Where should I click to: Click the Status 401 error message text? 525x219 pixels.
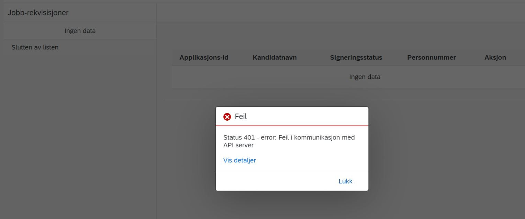289,141
